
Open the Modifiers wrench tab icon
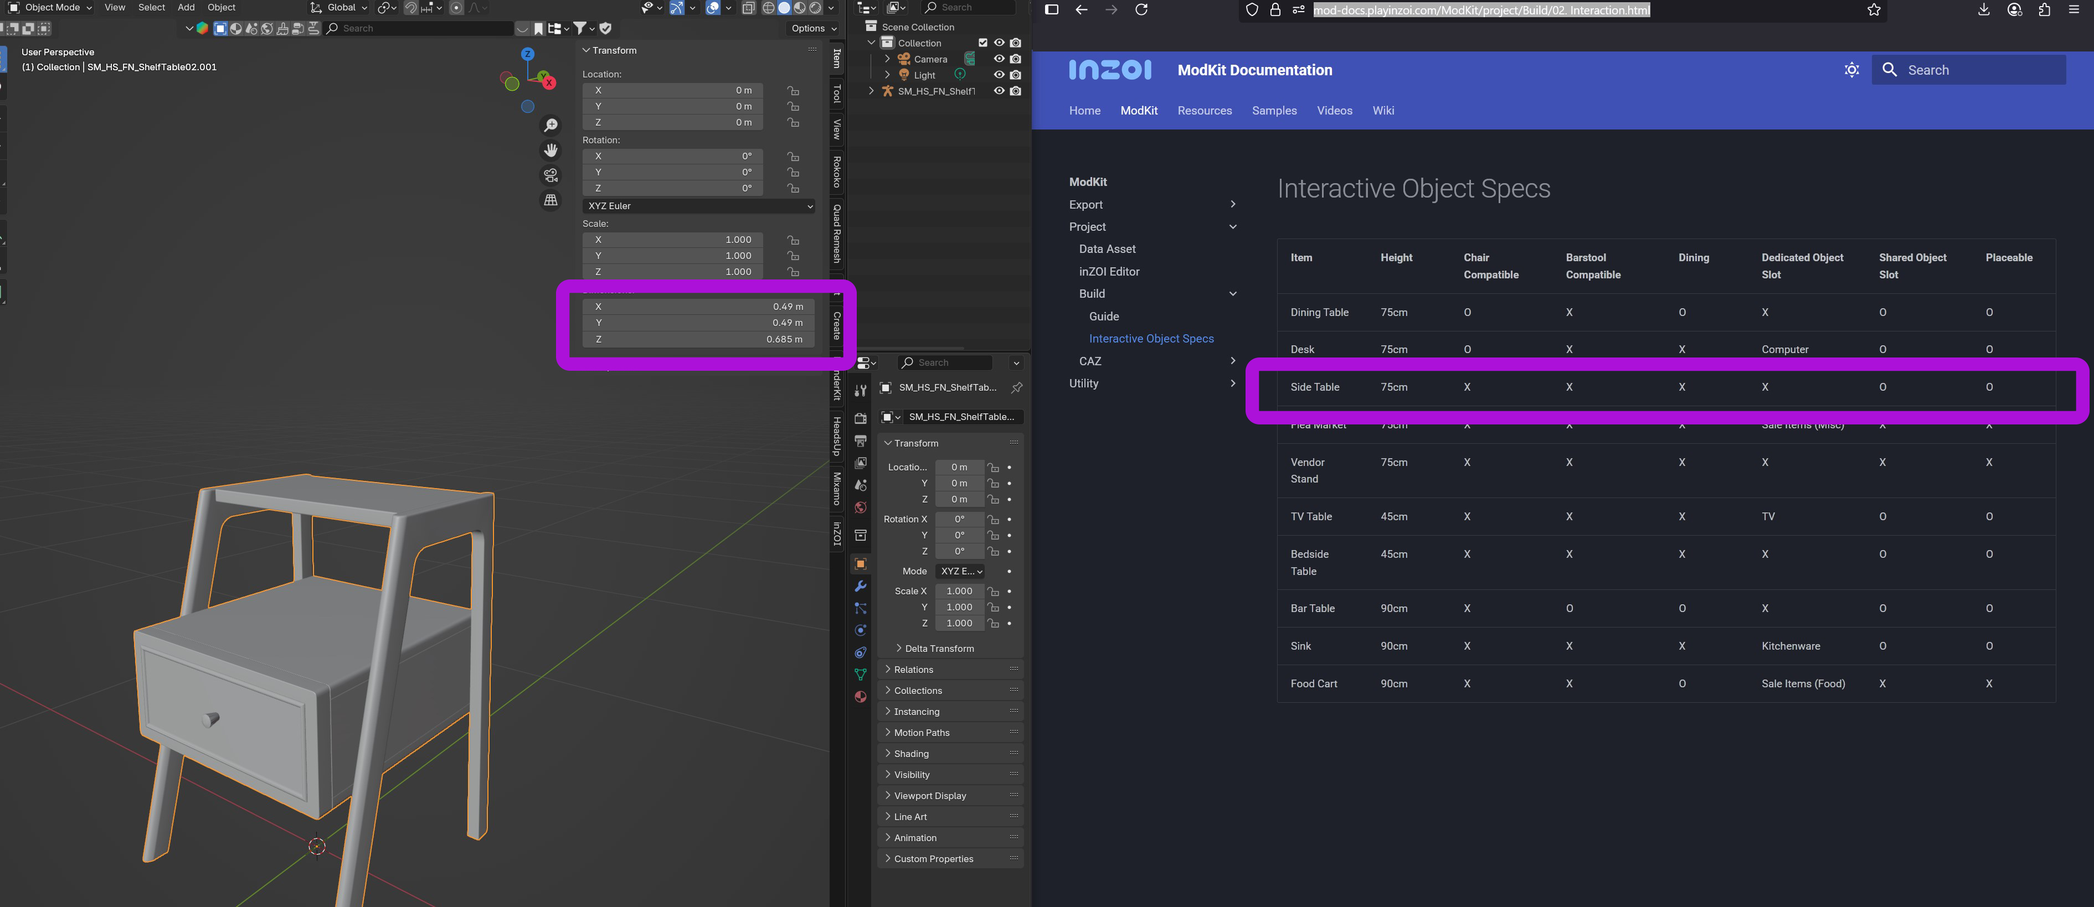pyautogui.click(x=860, y=586)
